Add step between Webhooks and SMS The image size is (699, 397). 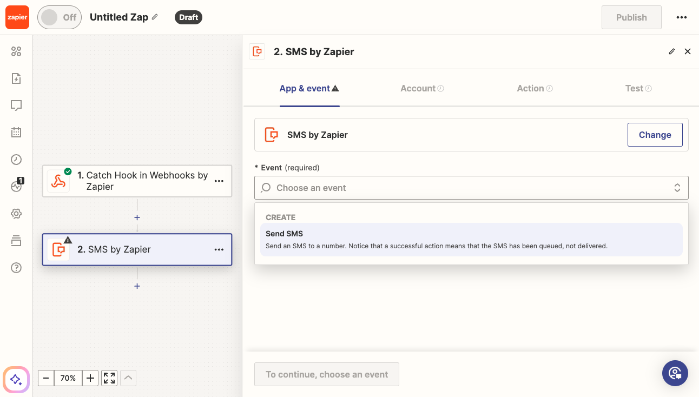tap(137, 217)
